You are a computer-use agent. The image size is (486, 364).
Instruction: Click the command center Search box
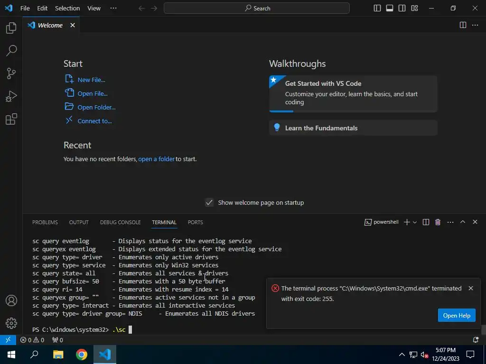(257, 9)
